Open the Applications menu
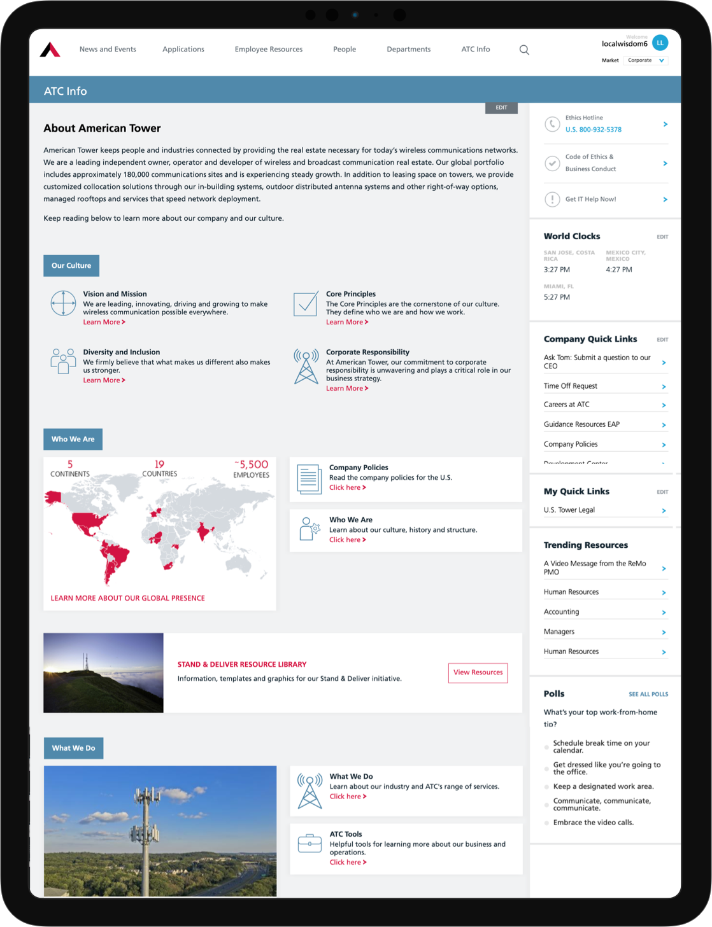The image size is (712, 927). pos(183,50)
